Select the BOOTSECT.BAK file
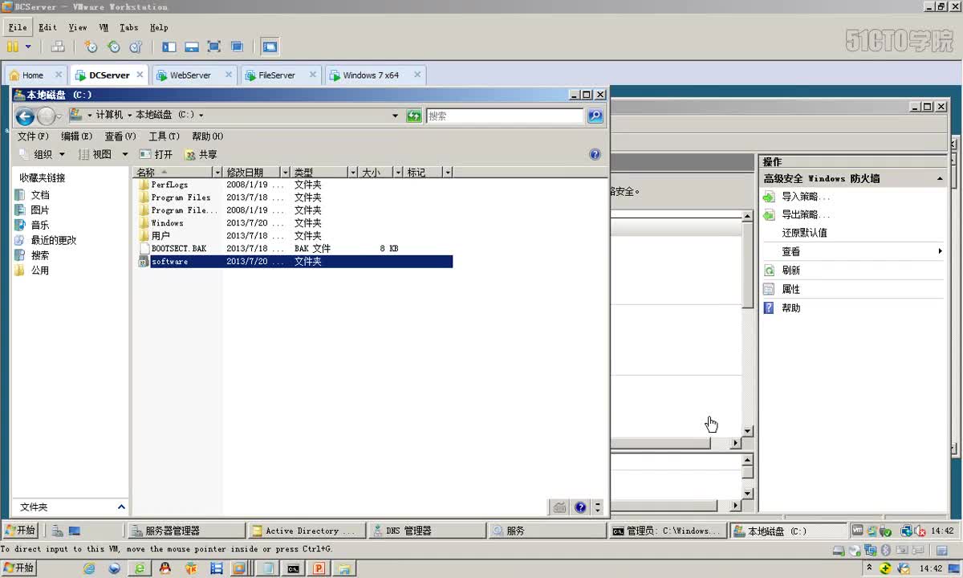 coord(178,249)
